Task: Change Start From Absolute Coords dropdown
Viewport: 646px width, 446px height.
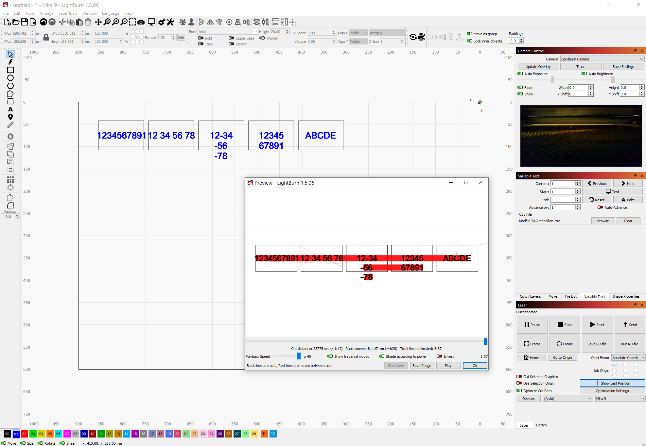Action: [x=628, y=357]
